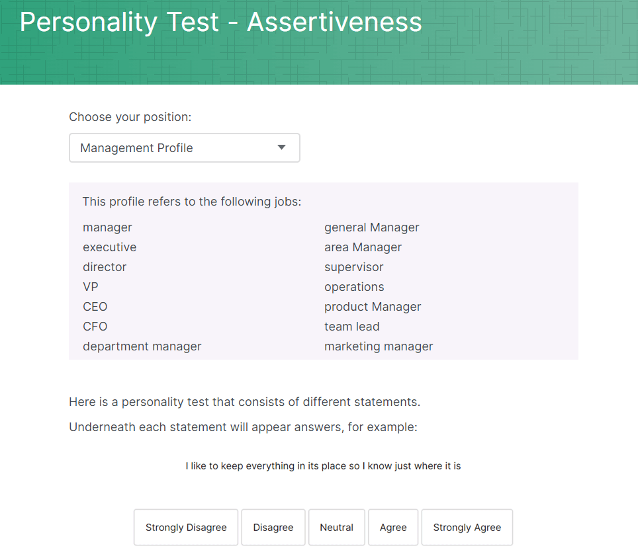The image size is (638, 558).
Task: Click the 'manager' job entry
Action: point(107,227)
